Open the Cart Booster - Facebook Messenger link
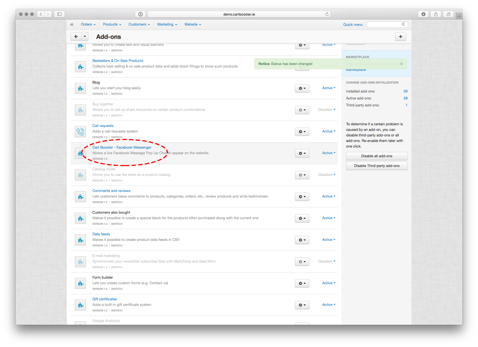The image size is (478, 347). point(122,148)
